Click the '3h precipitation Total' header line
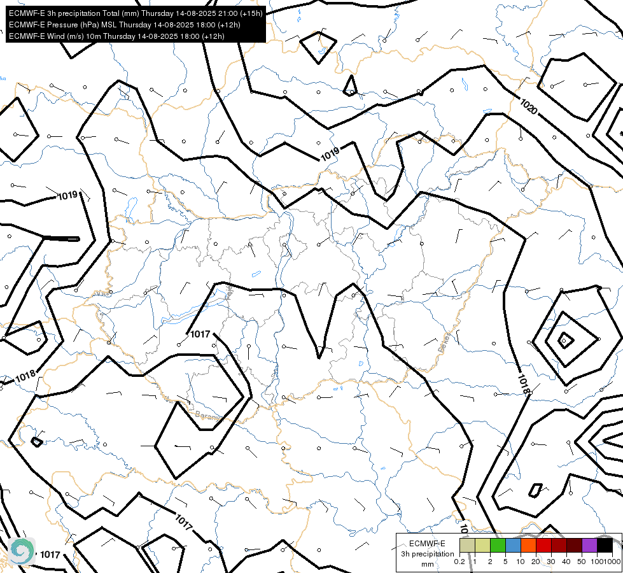 [x=136, y=13]
